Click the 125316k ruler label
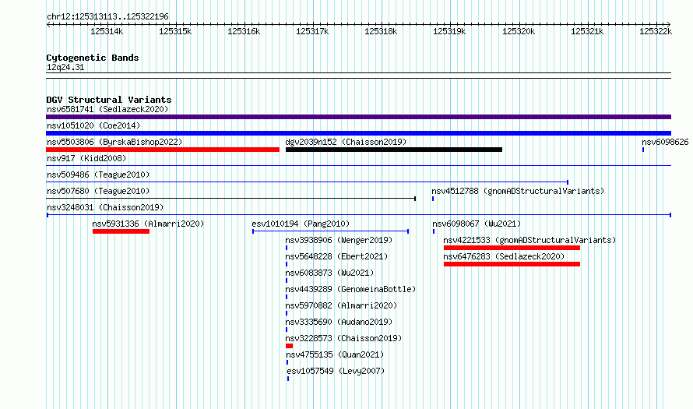 pos(244,31)
